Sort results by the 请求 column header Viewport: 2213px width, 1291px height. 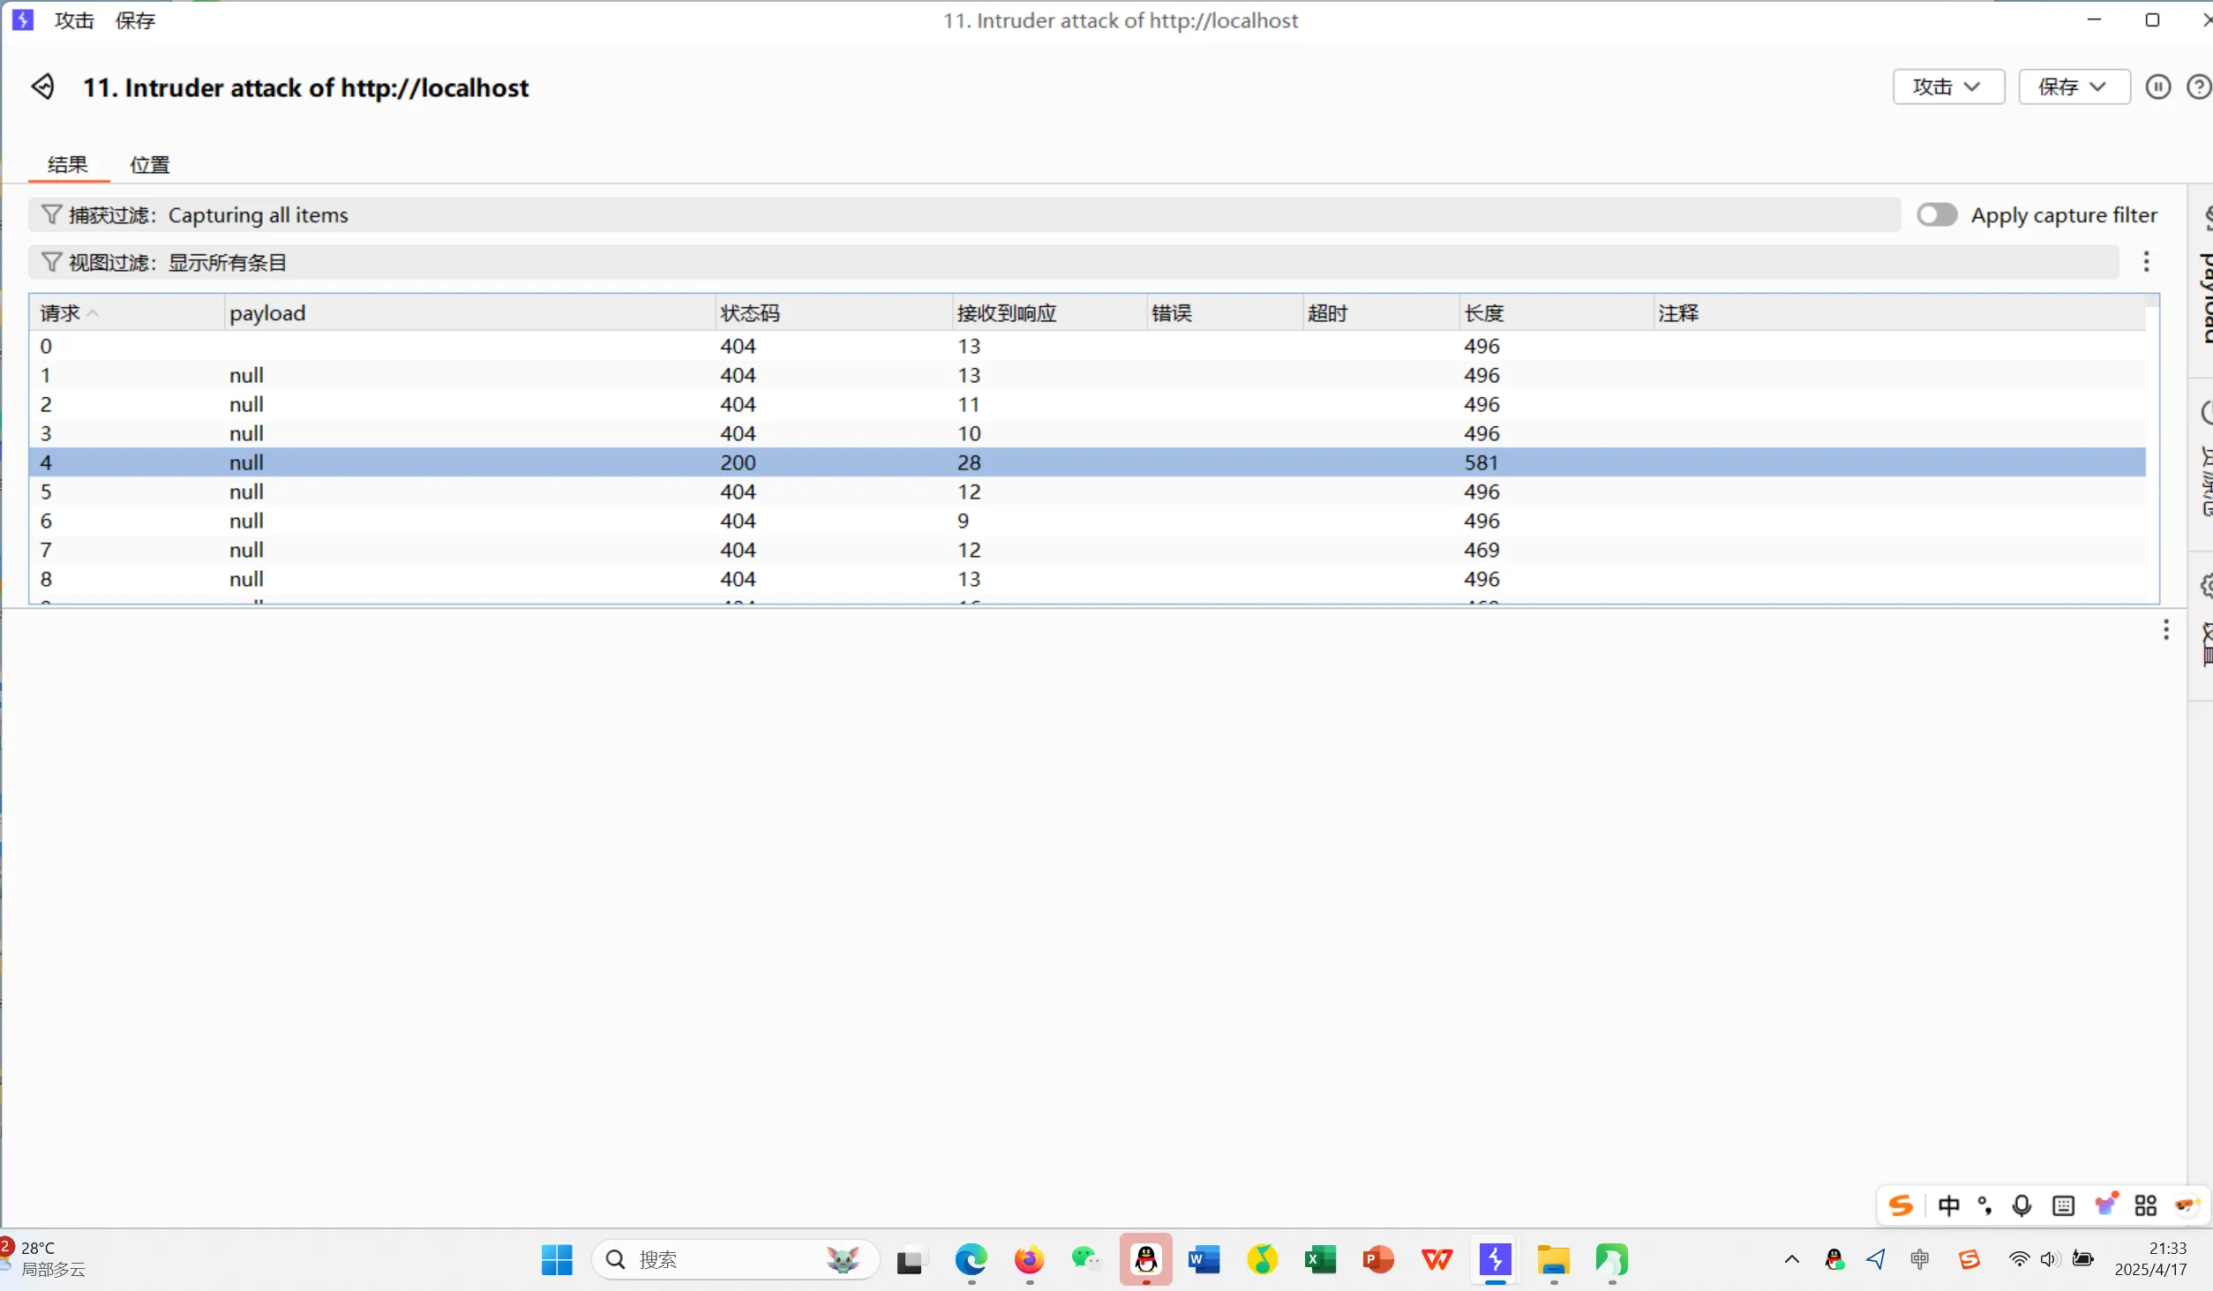62,313
